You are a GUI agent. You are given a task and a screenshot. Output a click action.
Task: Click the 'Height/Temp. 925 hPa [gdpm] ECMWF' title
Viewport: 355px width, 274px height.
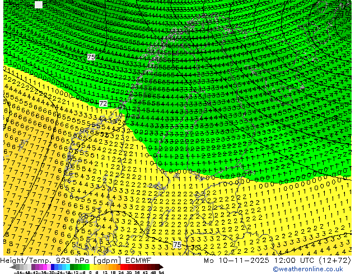[x=76, y=261]
